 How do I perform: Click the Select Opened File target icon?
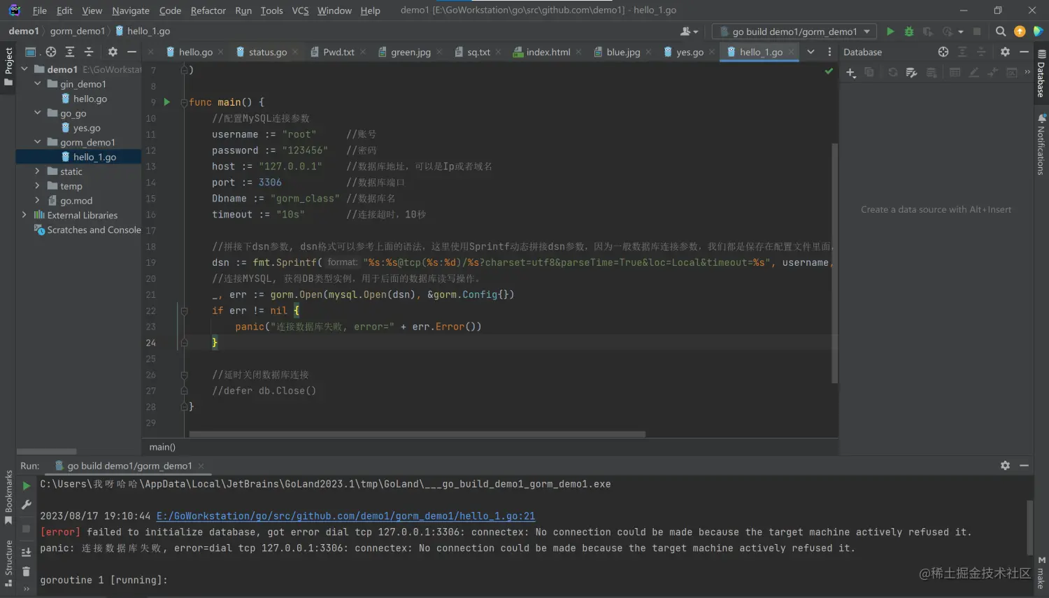tap(51, 52)
